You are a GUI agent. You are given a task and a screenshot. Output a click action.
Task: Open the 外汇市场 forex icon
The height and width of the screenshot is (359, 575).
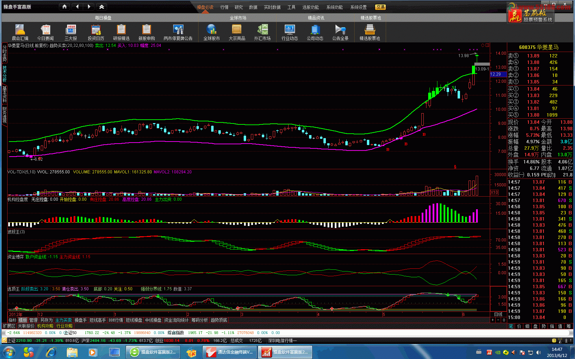point(262,32)
